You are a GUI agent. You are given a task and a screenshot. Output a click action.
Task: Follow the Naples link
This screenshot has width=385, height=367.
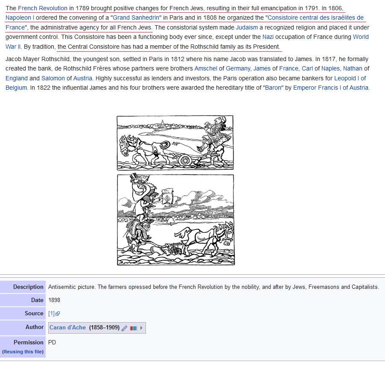pos(330,68)
